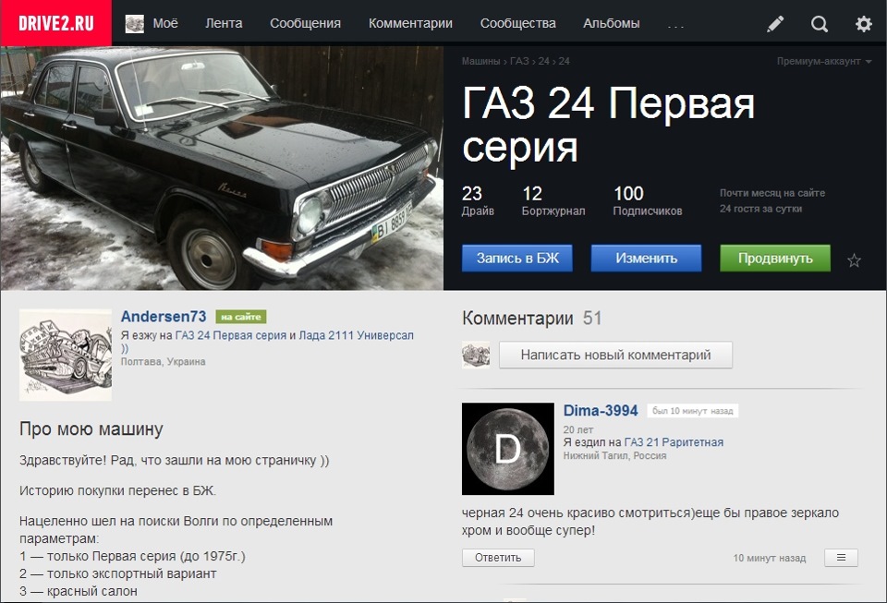
Task: Open the Andersen73 profile link
Action: pos(164,317)
